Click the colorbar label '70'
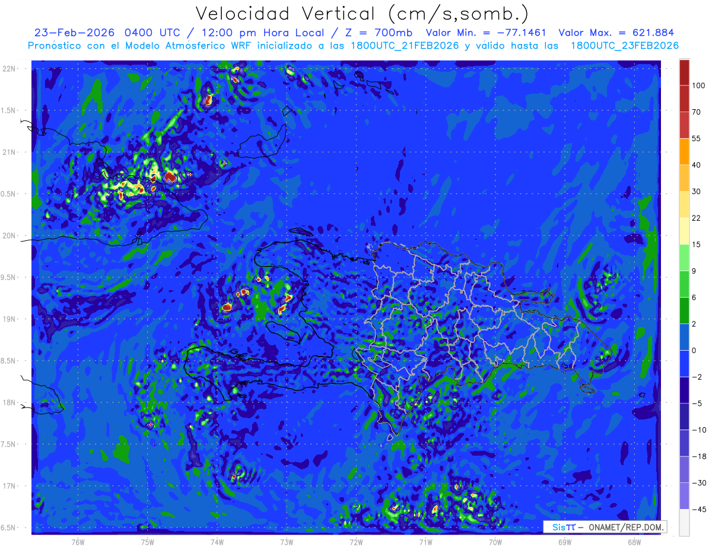The width and height of the screenshot is (712, 550). [x=697, y=112]
